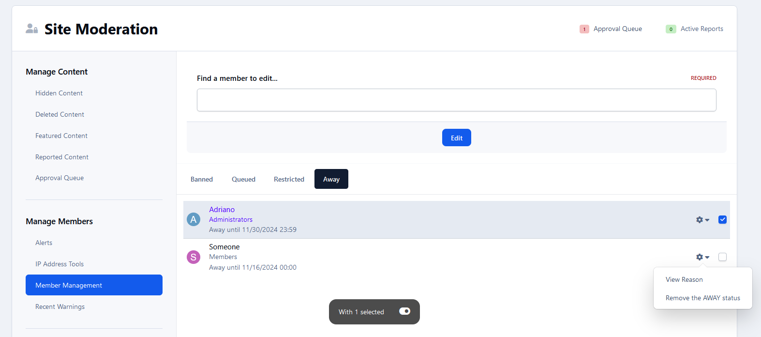
Task: Open Recent Warnings in sidebar
Action: pyautogui.click(x=60, y=306)
